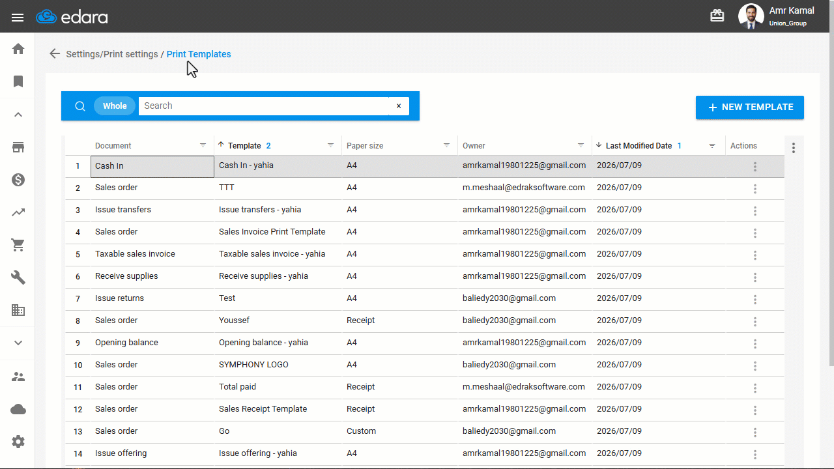
Task: Click the Sales Receipt Template cell
Action: pyautogui.click(x=278, y=409)
